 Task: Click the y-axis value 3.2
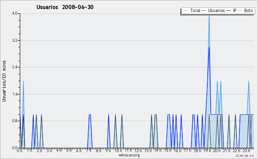pos(15,40)
